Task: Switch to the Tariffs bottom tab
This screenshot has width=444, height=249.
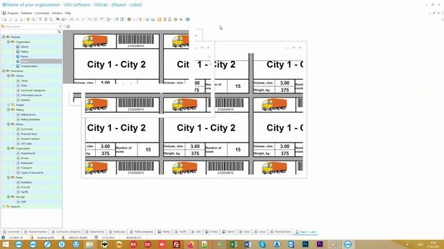Action: pyautogui.click(x=180, y=232)
